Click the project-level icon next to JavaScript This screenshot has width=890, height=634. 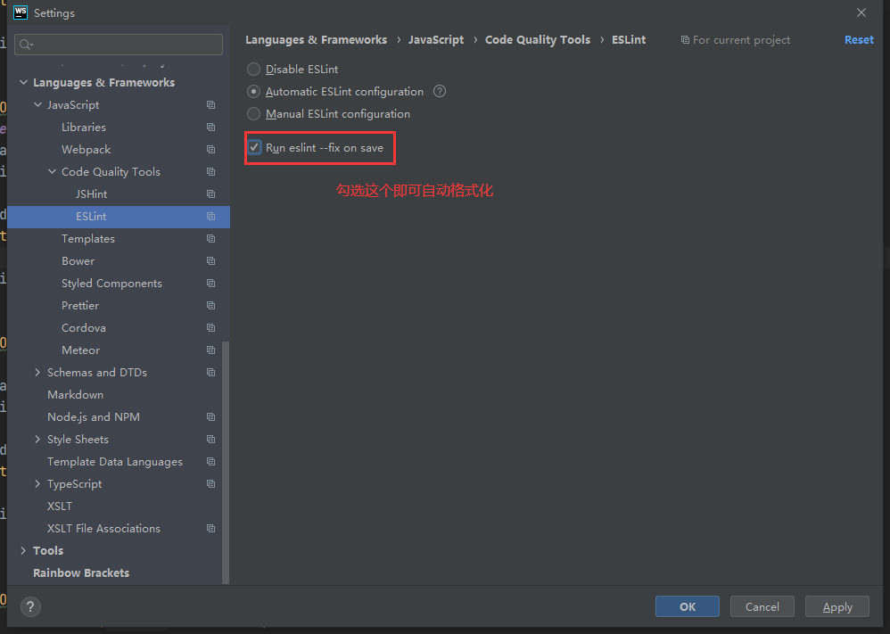pos(210,105)
